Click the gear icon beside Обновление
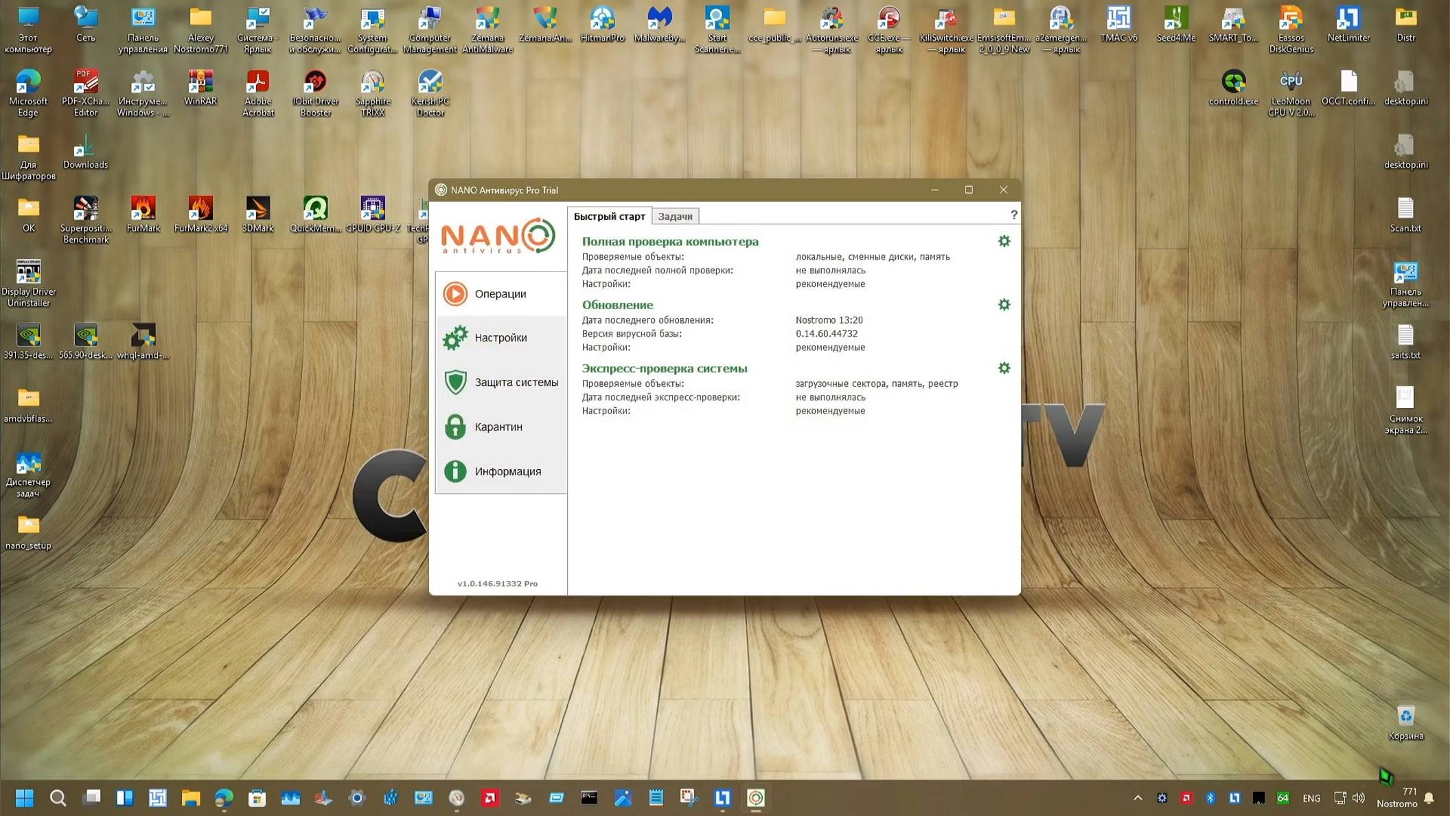Viewport: 1450px width, 816px height. 1004,304
